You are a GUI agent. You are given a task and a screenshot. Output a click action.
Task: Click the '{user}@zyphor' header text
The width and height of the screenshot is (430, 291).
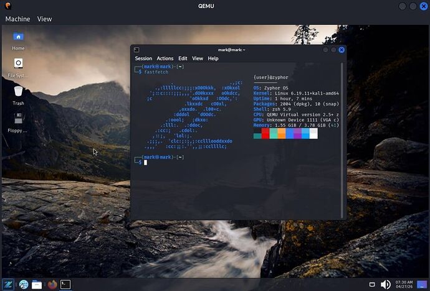click(x=271, y=77)
